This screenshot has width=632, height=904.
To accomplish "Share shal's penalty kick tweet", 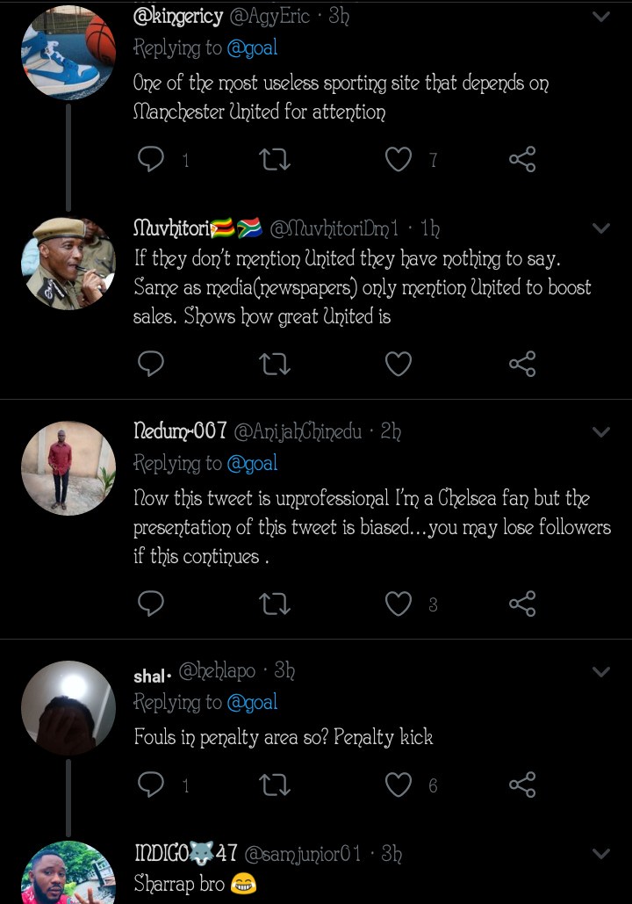I will tap(522, 785).
